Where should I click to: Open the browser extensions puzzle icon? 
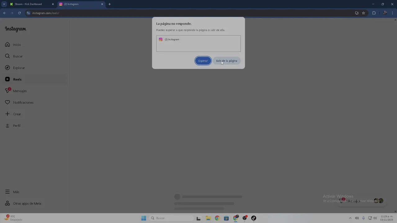[374, 13]
